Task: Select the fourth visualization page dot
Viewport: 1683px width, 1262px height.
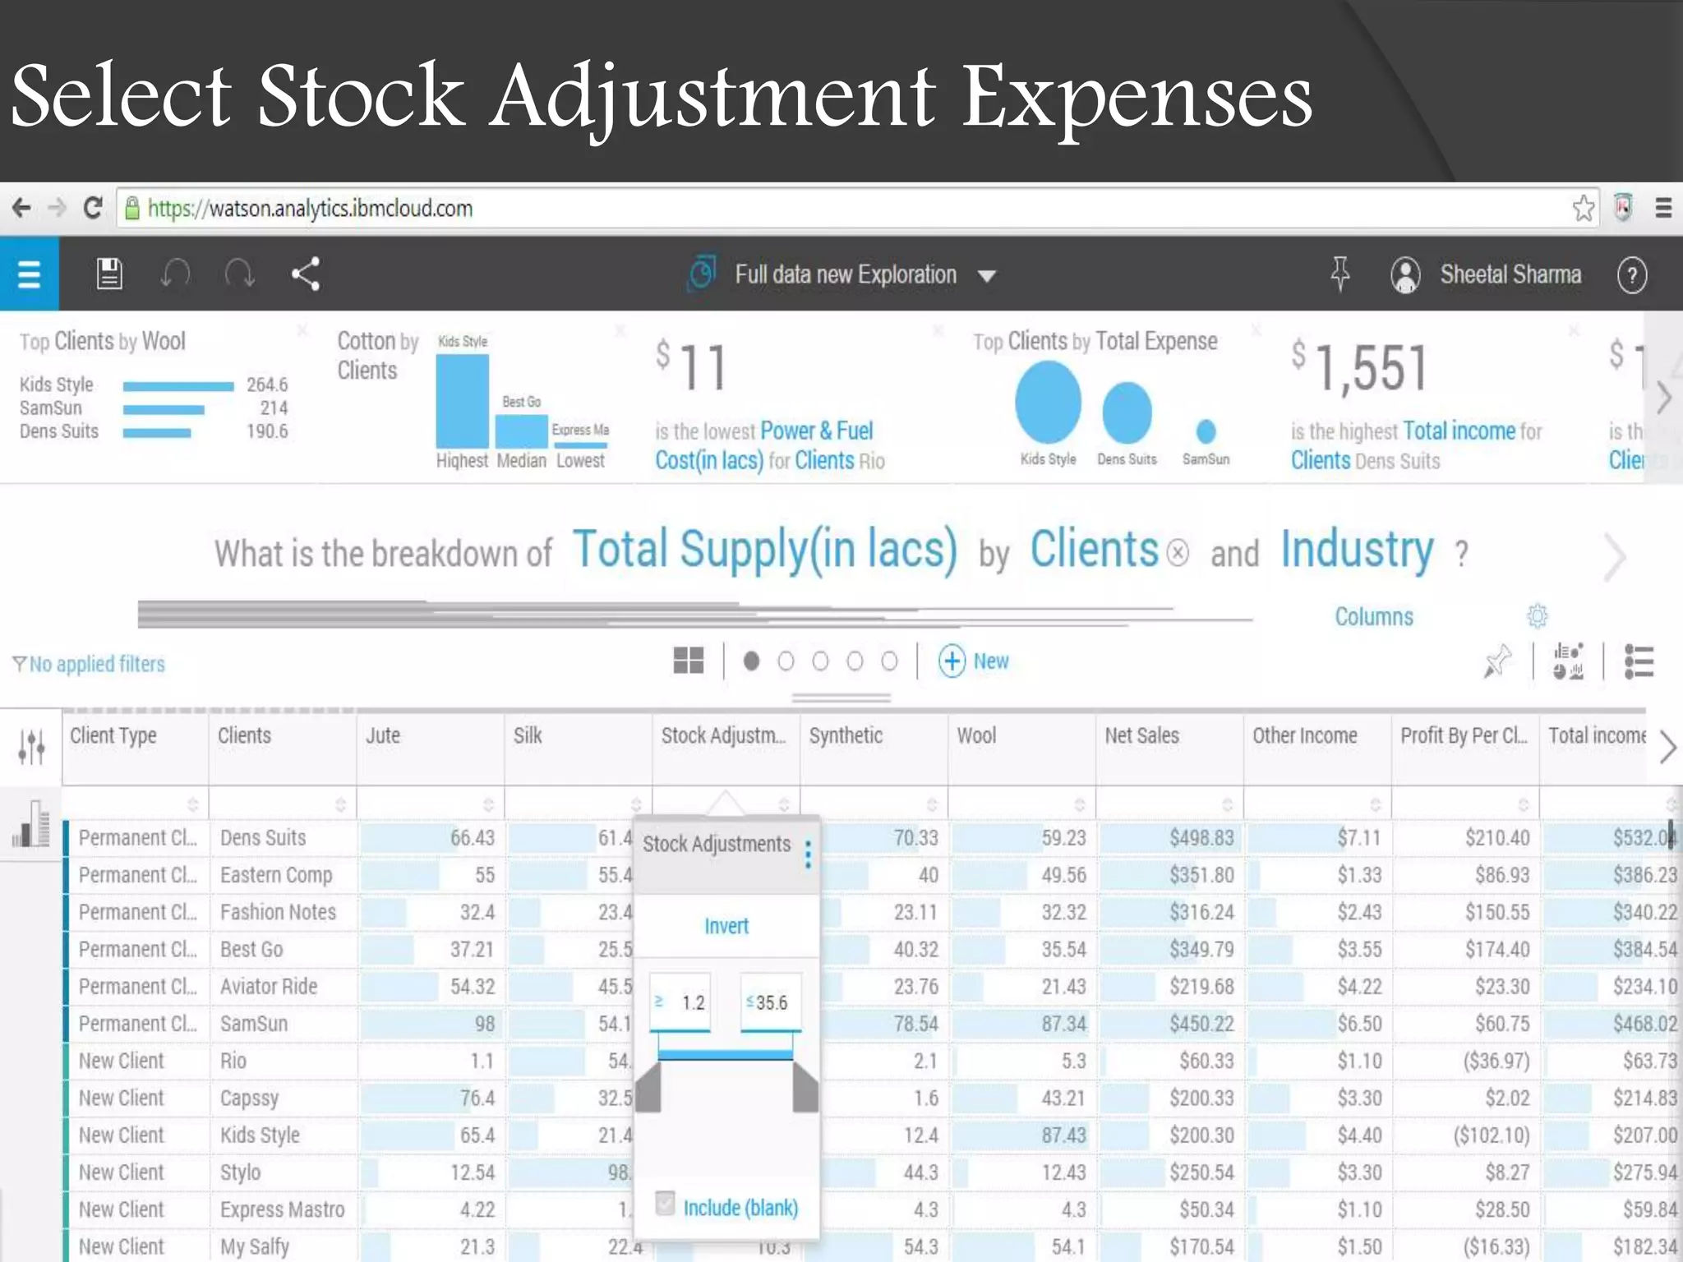Action: click(x=855, y=661)
